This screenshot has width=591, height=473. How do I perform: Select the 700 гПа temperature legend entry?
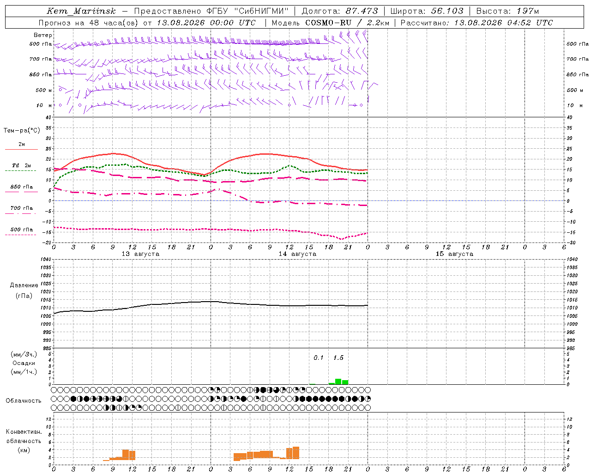(21, 210)
